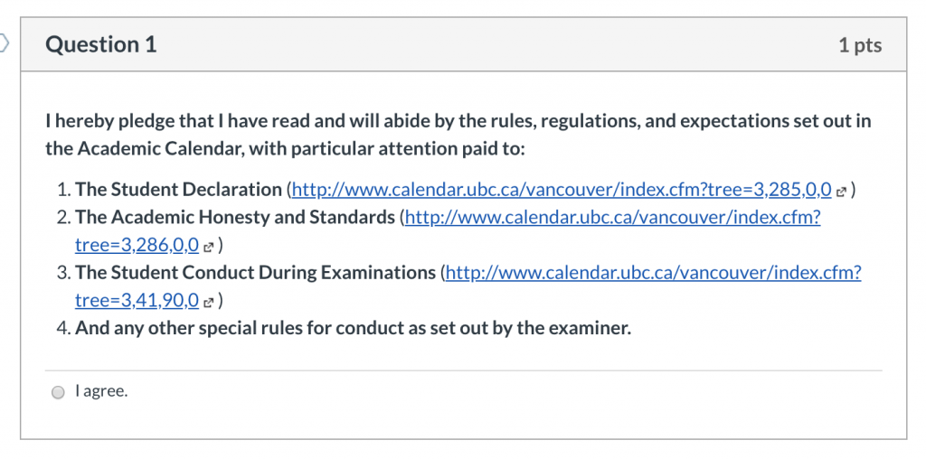The image size is (926, 459).
Task: Click external-link icon after tree=3,286,0,0
Action: click(208, 247)
